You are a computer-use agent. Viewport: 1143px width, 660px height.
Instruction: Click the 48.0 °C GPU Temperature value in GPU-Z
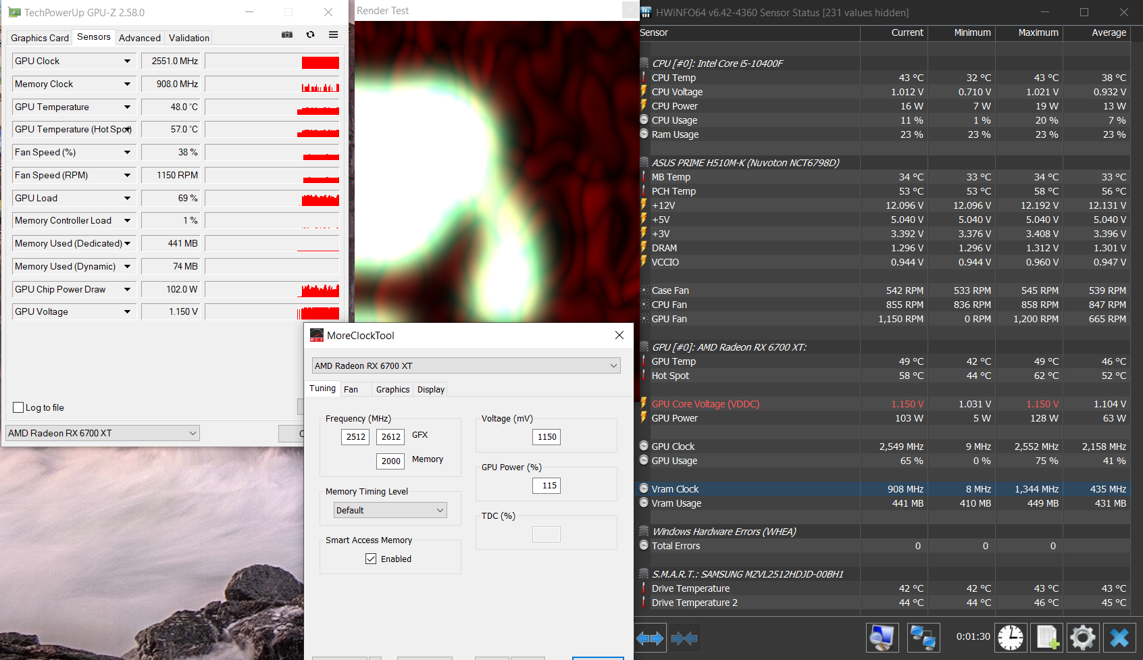tap(171, 107)
